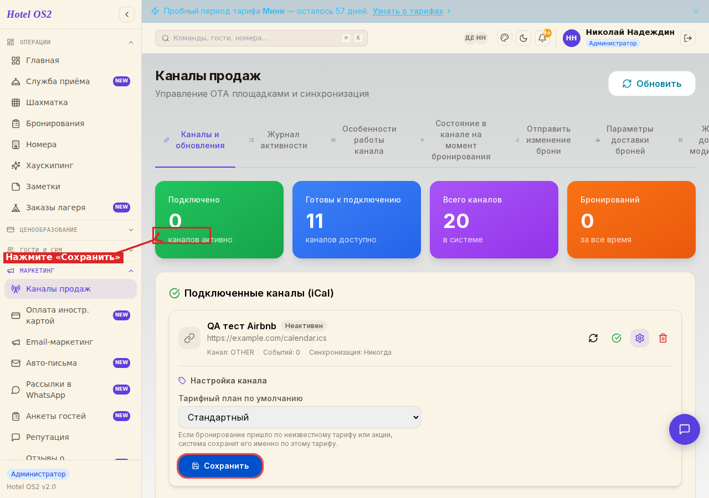Image resolution: width=709 pixels, height=498 pixels.
Task: Toggle dark mode moon icon
Action: pyautogui.click(x=523, y=38)
